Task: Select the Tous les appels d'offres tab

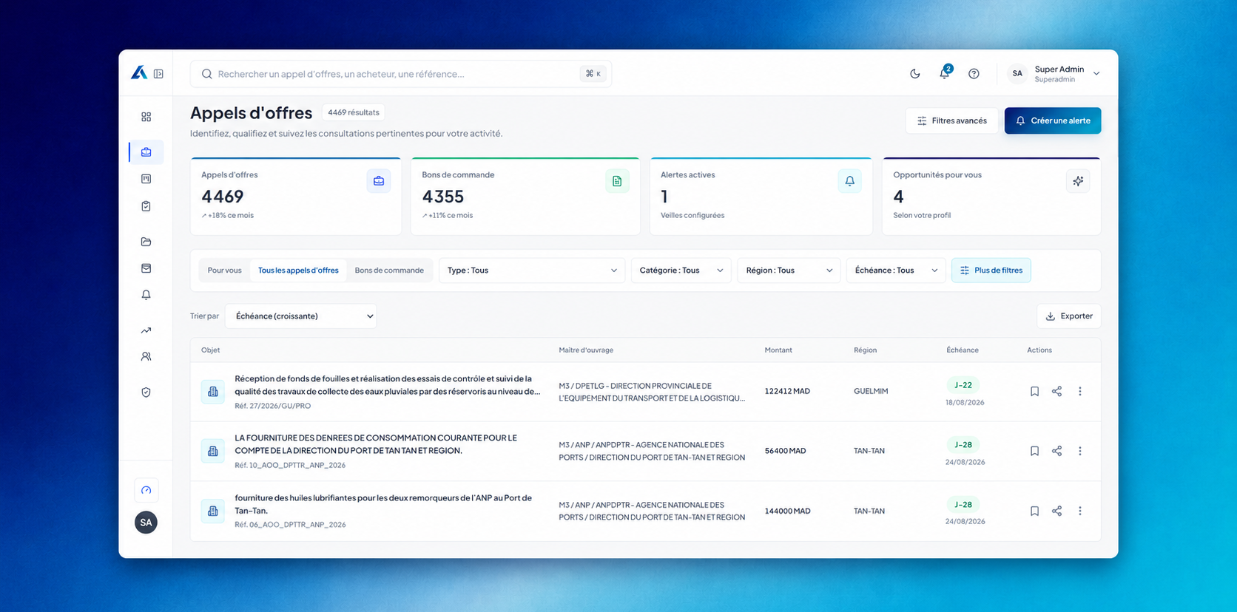Action: (298, 271)
